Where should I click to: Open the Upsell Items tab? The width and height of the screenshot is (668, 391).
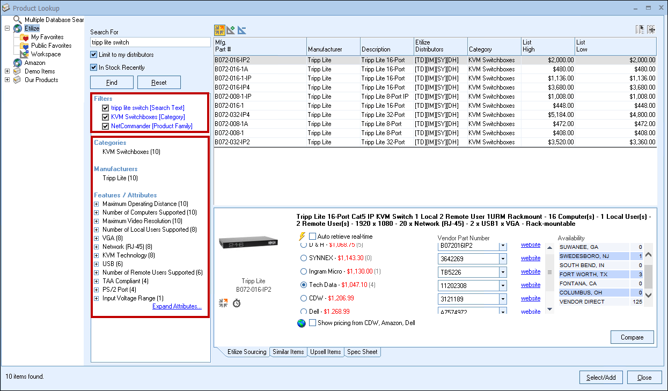tap(326, 352)
